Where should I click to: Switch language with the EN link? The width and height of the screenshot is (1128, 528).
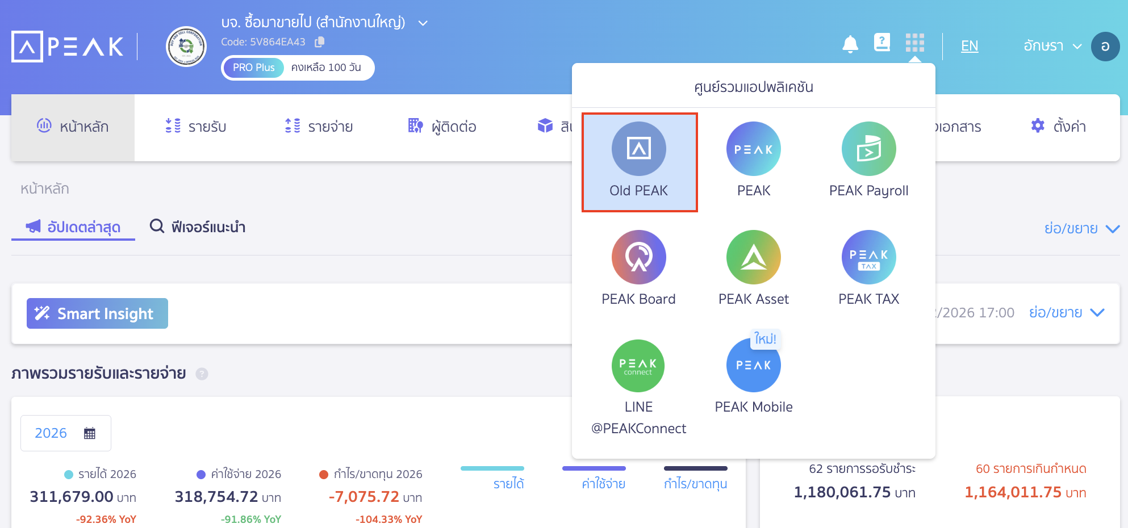(969, 46)
